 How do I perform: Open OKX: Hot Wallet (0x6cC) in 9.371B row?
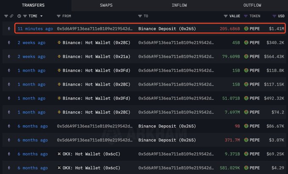click(91, 154)
